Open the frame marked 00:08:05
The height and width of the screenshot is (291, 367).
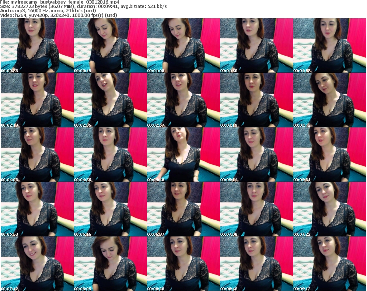[110, 264]
